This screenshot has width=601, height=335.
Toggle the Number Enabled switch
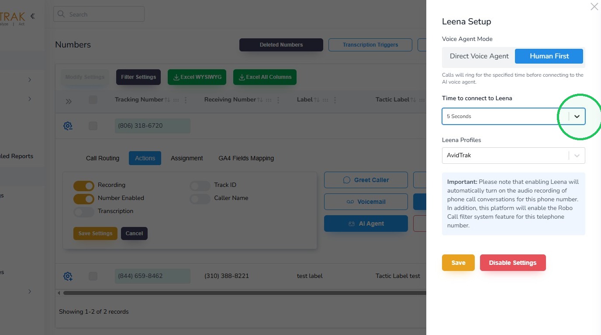coord(84,199)
